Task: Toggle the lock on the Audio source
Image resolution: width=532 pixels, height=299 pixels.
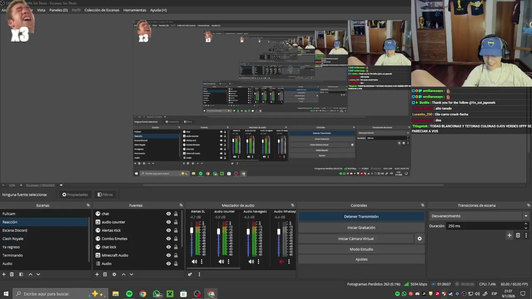Action: coord(176,264)
